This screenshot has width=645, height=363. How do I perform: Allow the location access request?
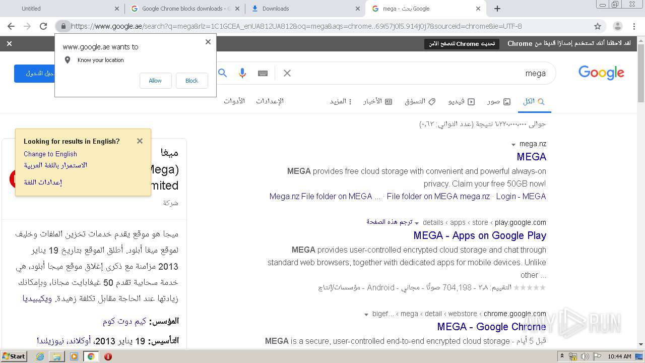(x=155, y=81)
